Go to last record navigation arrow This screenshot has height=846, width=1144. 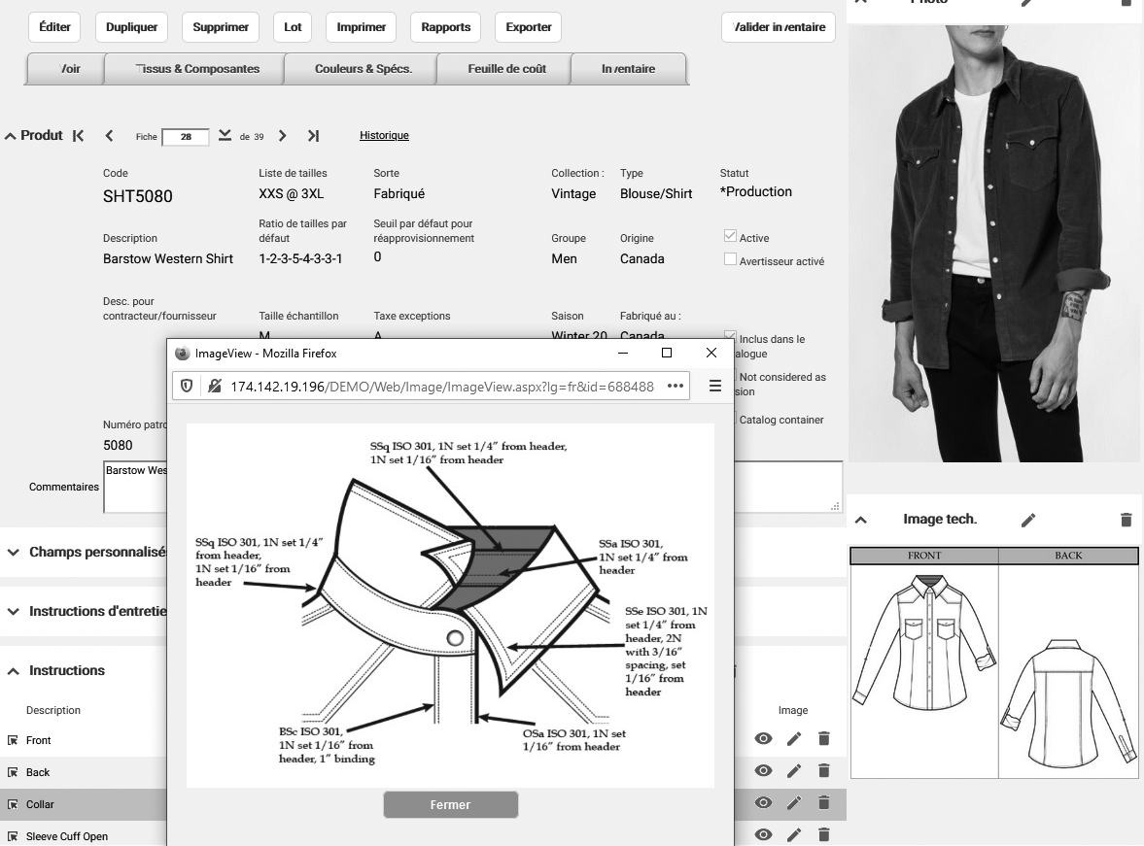[x=313, y=136]
